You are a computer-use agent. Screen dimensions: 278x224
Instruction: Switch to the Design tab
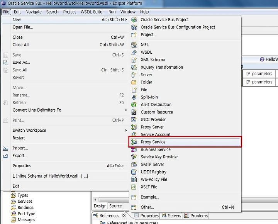click(100, 206)
